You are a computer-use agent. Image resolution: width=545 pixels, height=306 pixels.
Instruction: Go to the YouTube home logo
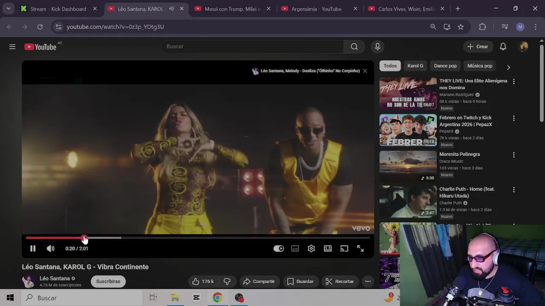40,47
